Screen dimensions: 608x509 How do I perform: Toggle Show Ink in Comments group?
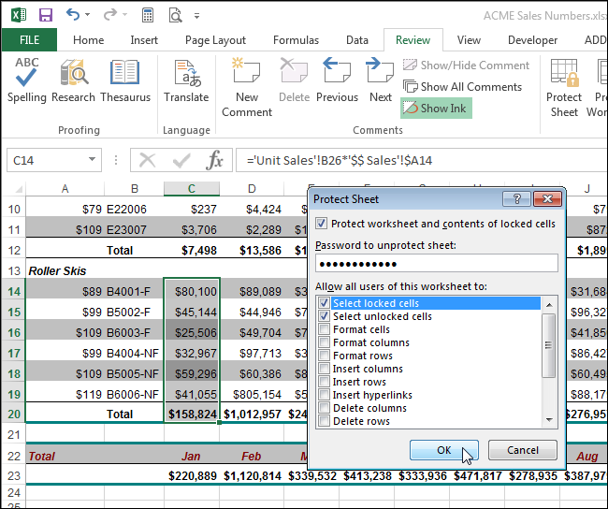point(436,109)
